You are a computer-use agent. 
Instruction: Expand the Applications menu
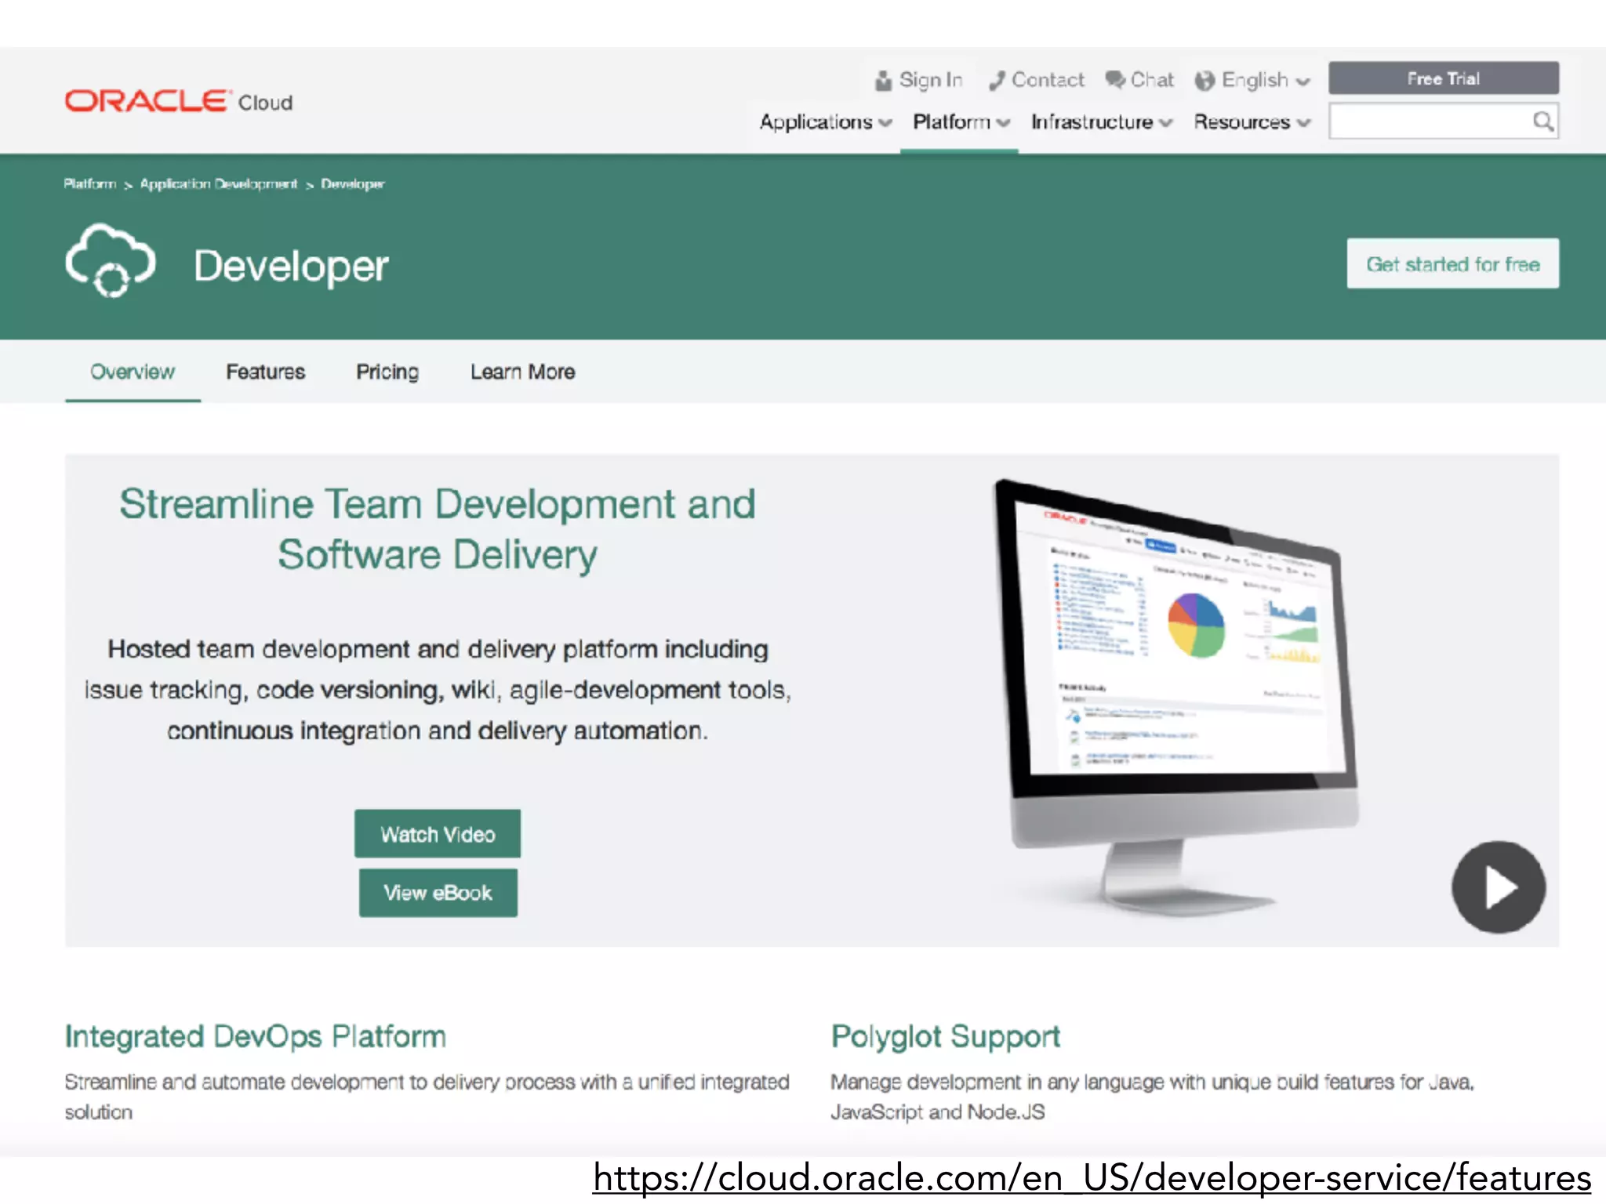826,122
